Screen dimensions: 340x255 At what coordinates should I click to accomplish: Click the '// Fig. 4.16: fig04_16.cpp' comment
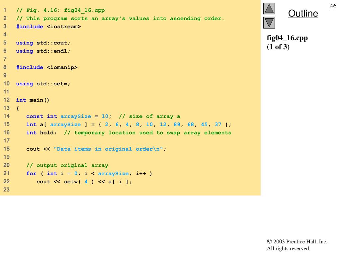[x=60, y=10]
